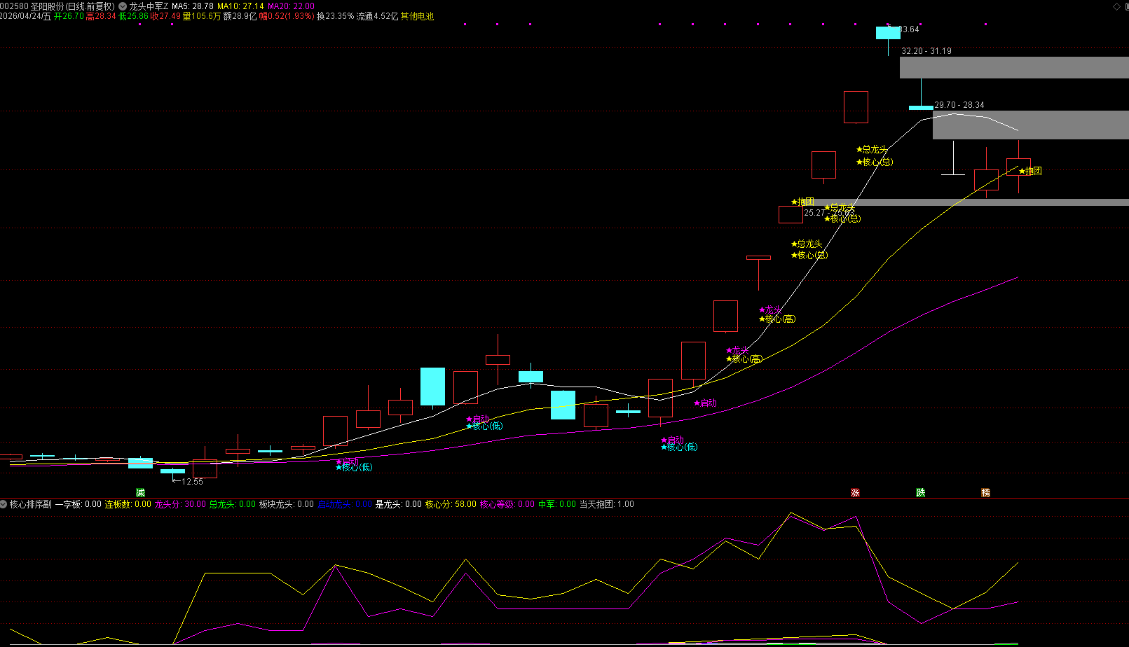The width and height of the screenshot is (1129, 647).
Task: Click the MA5: 28.78 label
Action: pyautogui.click(x=193, y=6)
